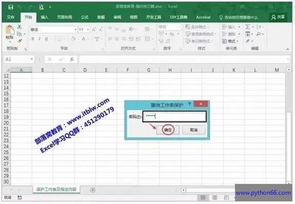Click the Format Painter brush icon

point(19,41)
